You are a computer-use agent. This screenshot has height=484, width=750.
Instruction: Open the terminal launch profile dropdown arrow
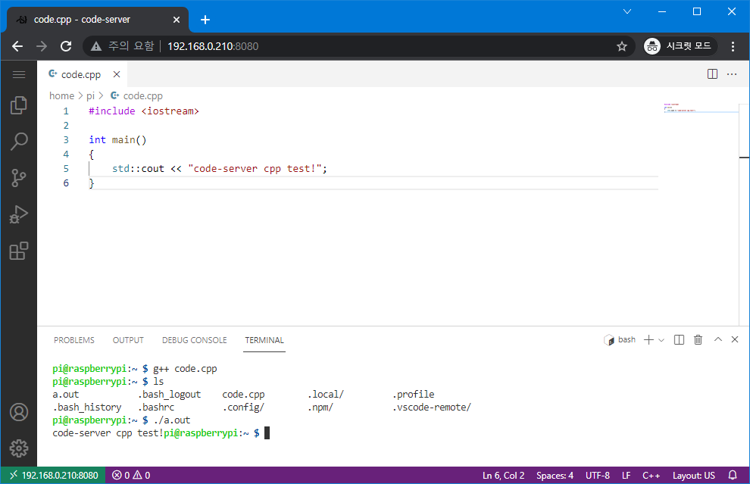pyautogui.click(x=661, y=340)
